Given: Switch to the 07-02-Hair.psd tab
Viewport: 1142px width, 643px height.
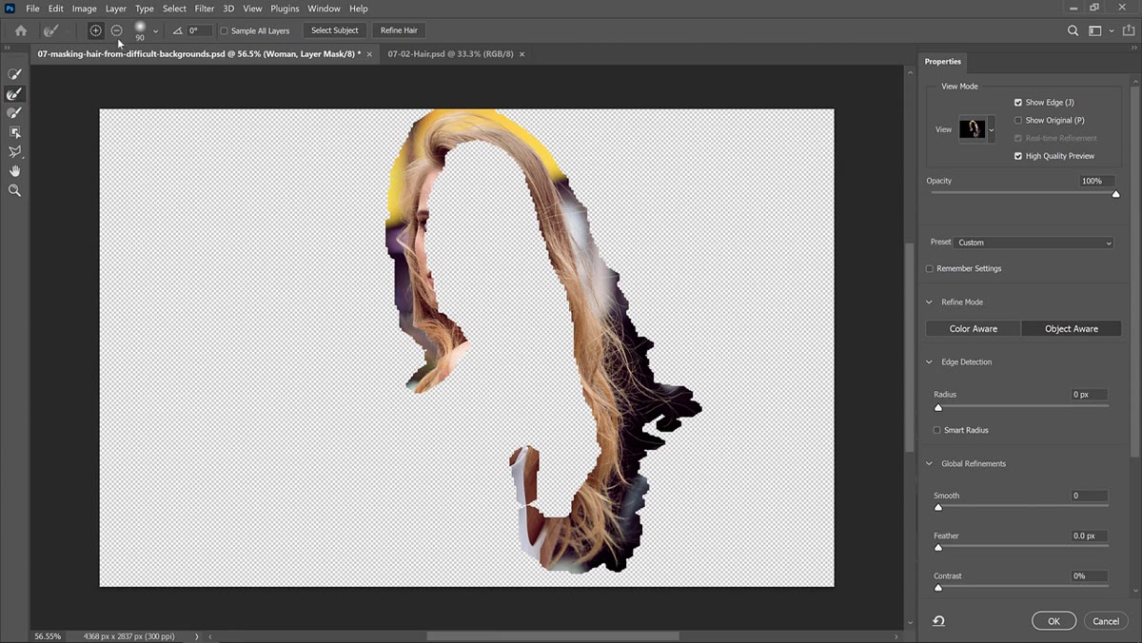Looking at the screenshot, I should [x=450, y=54].
